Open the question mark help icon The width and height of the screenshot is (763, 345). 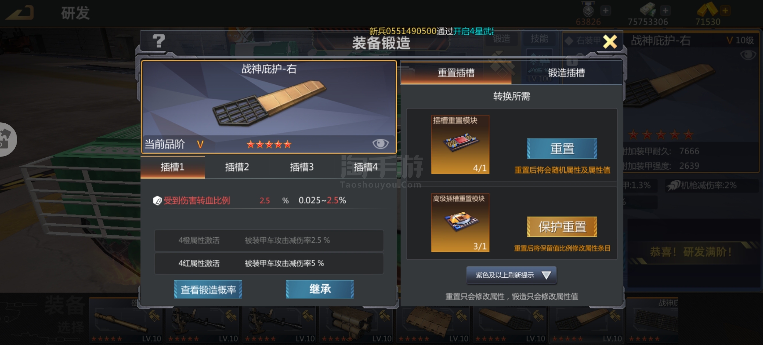pos(159,41)
